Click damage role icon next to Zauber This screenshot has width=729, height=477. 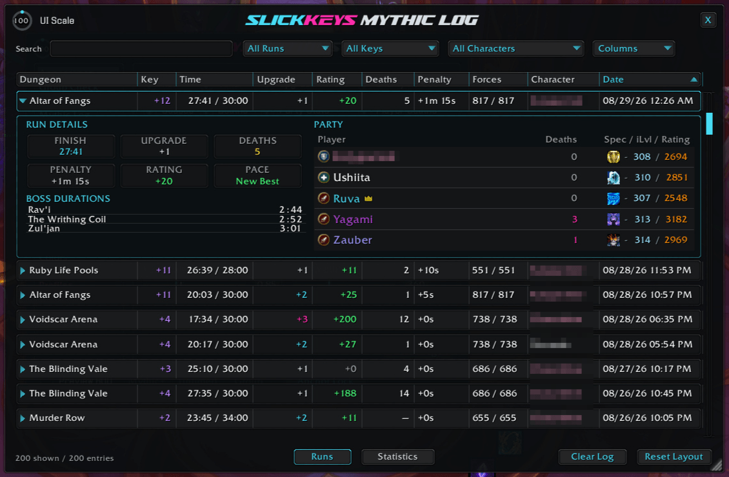pos(324,240)
